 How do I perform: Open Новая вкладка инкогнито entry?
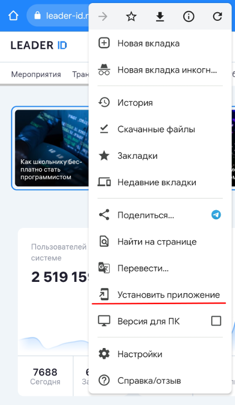[x=160, y=70]
